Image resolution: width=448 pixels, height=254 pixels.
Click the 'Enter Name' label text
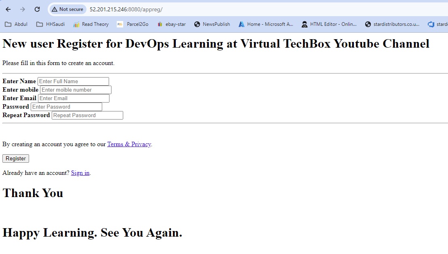(x=19, y=81)
